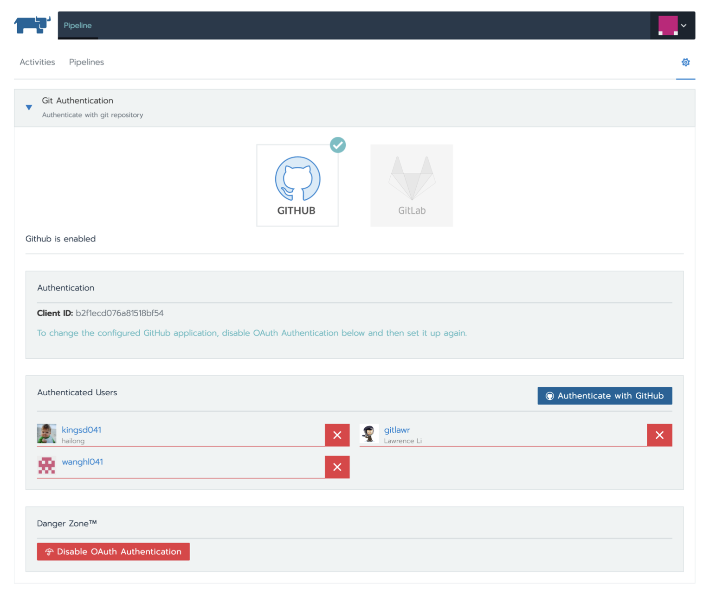Image resolution: width=710 pixels, height=595 pixels.
Task: Click Authenticate with GitHub button
Action: click(x=605, y=396)
